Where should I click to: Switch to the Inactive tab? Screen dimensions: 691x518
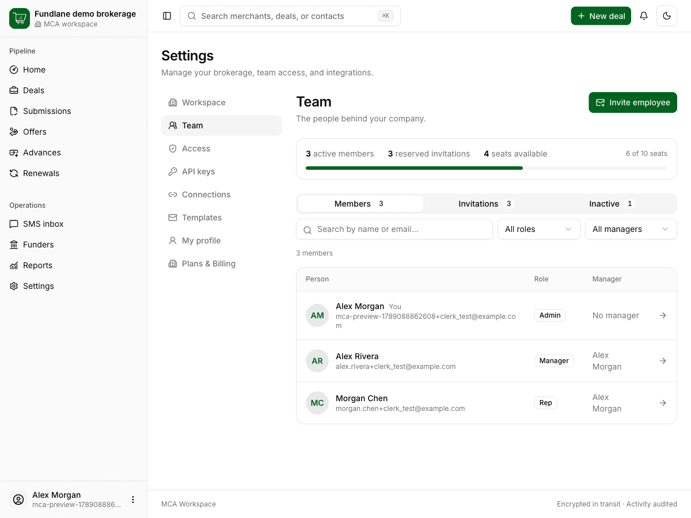point(613,204)
